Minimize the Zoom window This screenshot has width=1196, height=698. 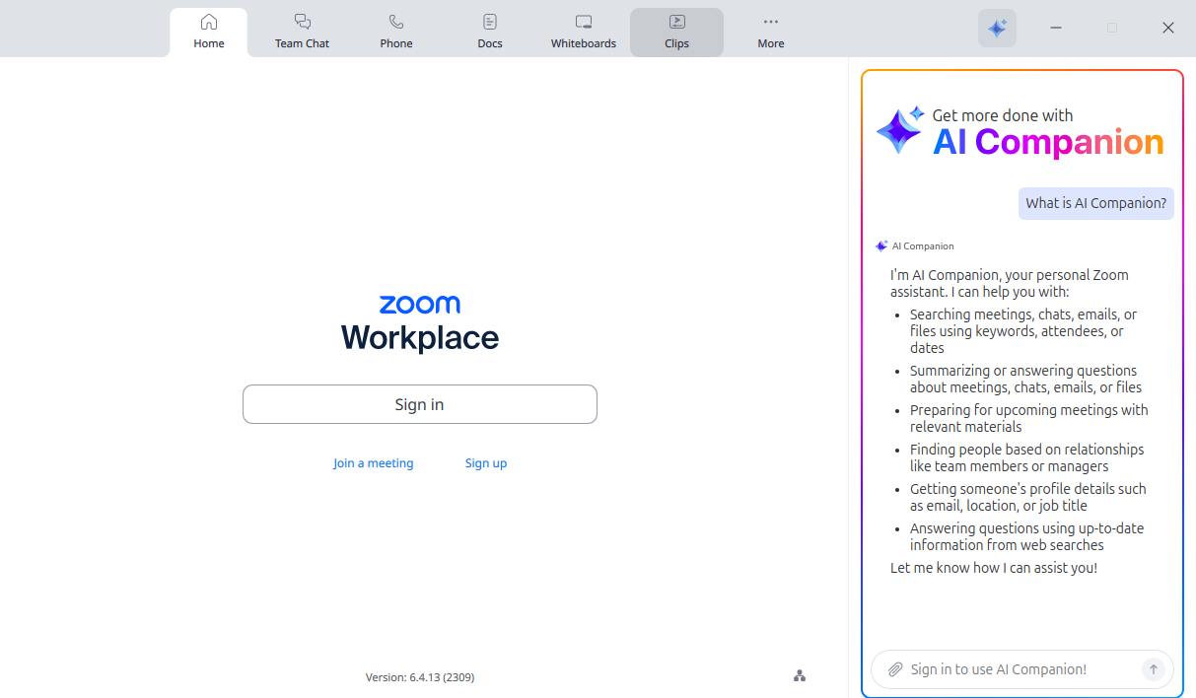[1056, 28]
